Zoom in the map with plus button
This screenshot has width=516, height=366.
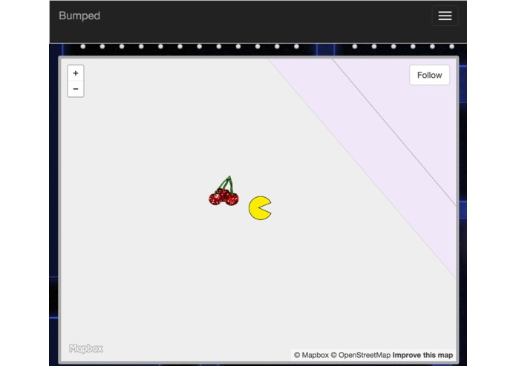coord(76,73)
